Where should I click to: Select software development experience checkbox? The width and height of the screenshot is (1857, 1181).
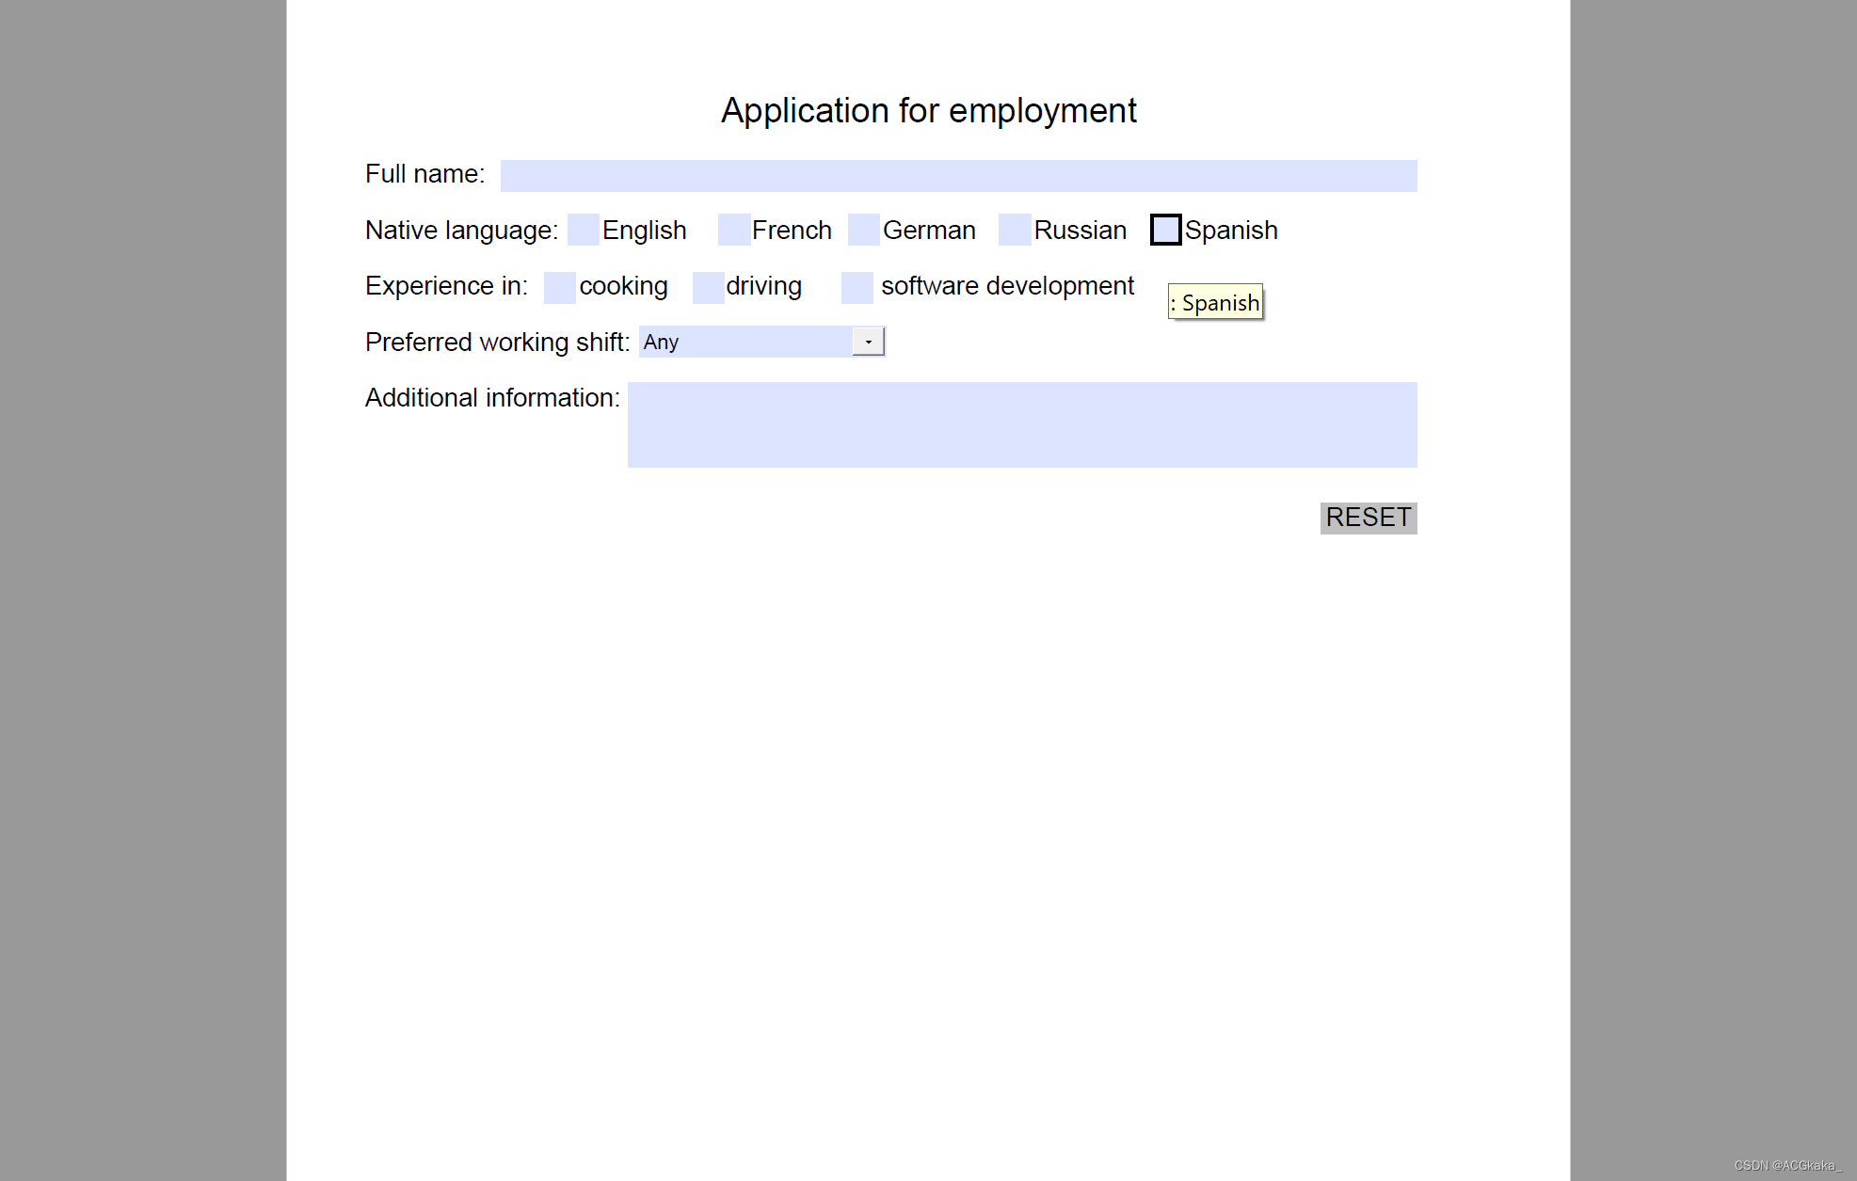pyautogui.click(x=854, y=284)
